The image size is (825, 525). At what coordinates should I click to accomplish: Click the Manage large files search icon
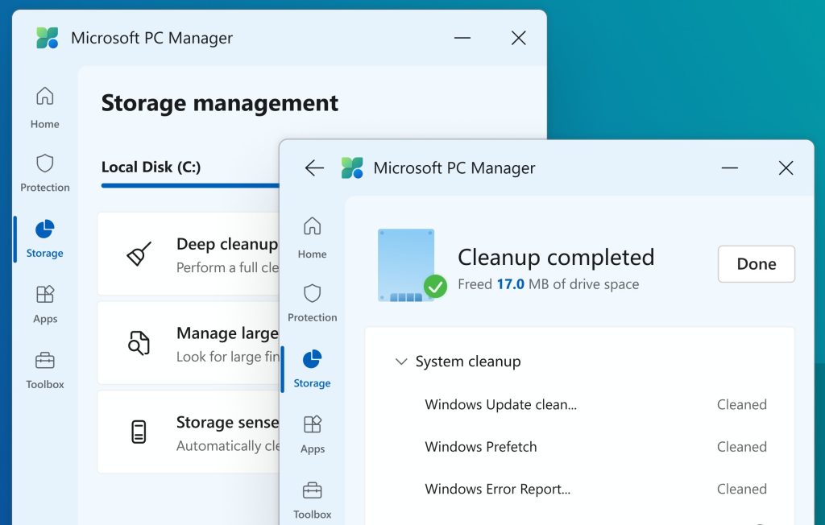(139, 343)
